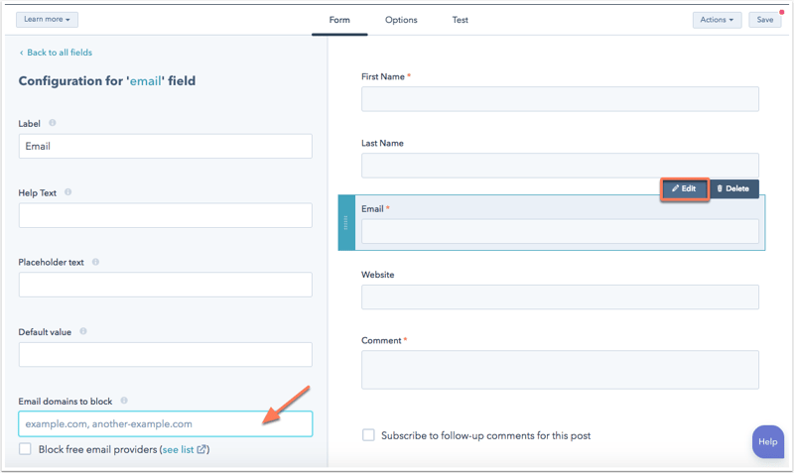
Task: Open the Help chat button
Action: [x=767, y=441]
